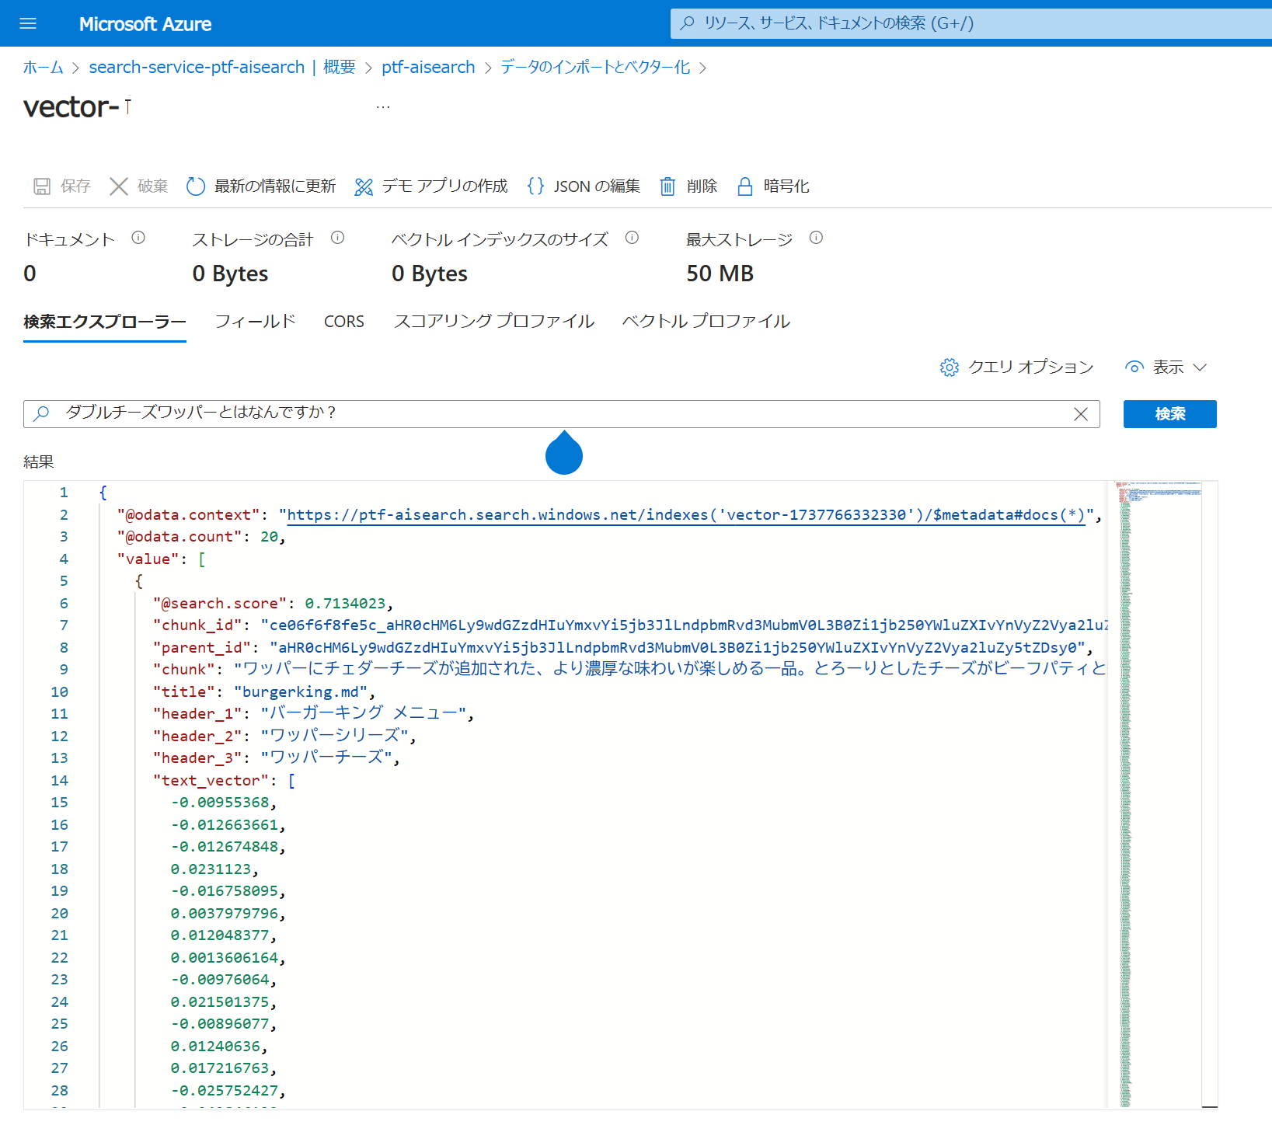
Task: Clear the search query with X
Action: tap(1080, 414)
